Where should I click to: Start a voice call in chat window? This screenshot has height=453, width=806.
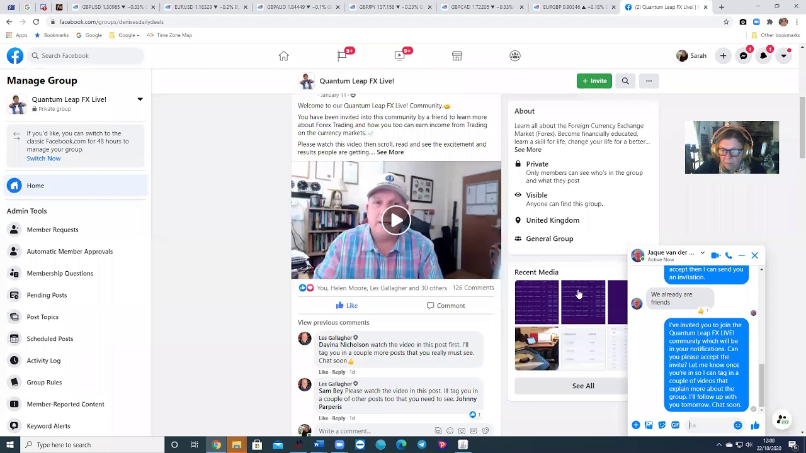pyautogui.click(x=729, y=255)
